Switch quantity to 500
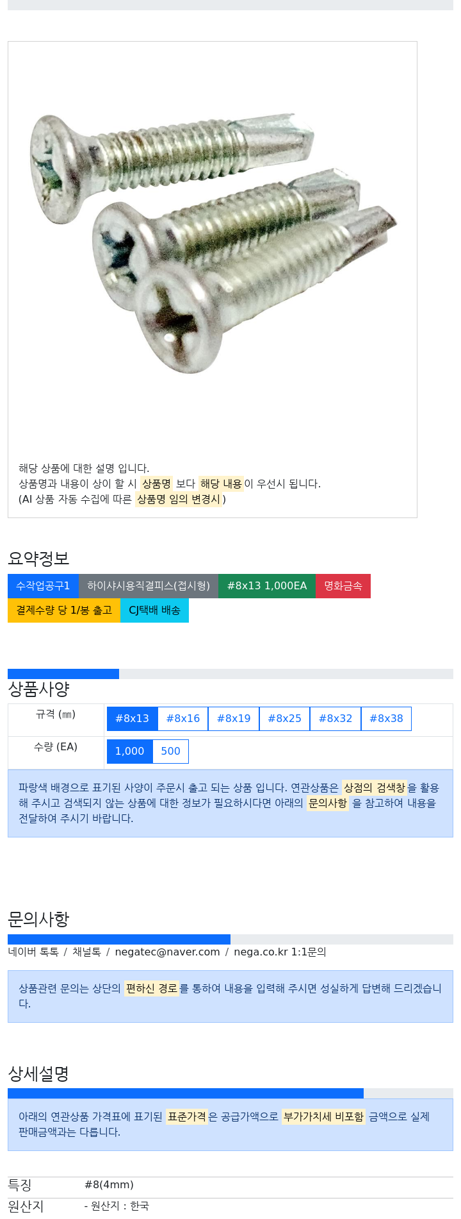 [170, 752]
